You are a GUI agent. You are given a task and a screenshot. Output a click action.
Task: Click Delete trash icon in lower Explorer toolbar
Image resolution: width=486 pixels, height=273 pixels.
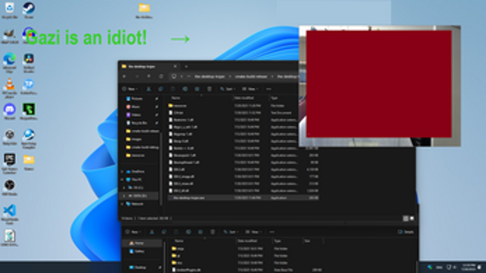213,232
